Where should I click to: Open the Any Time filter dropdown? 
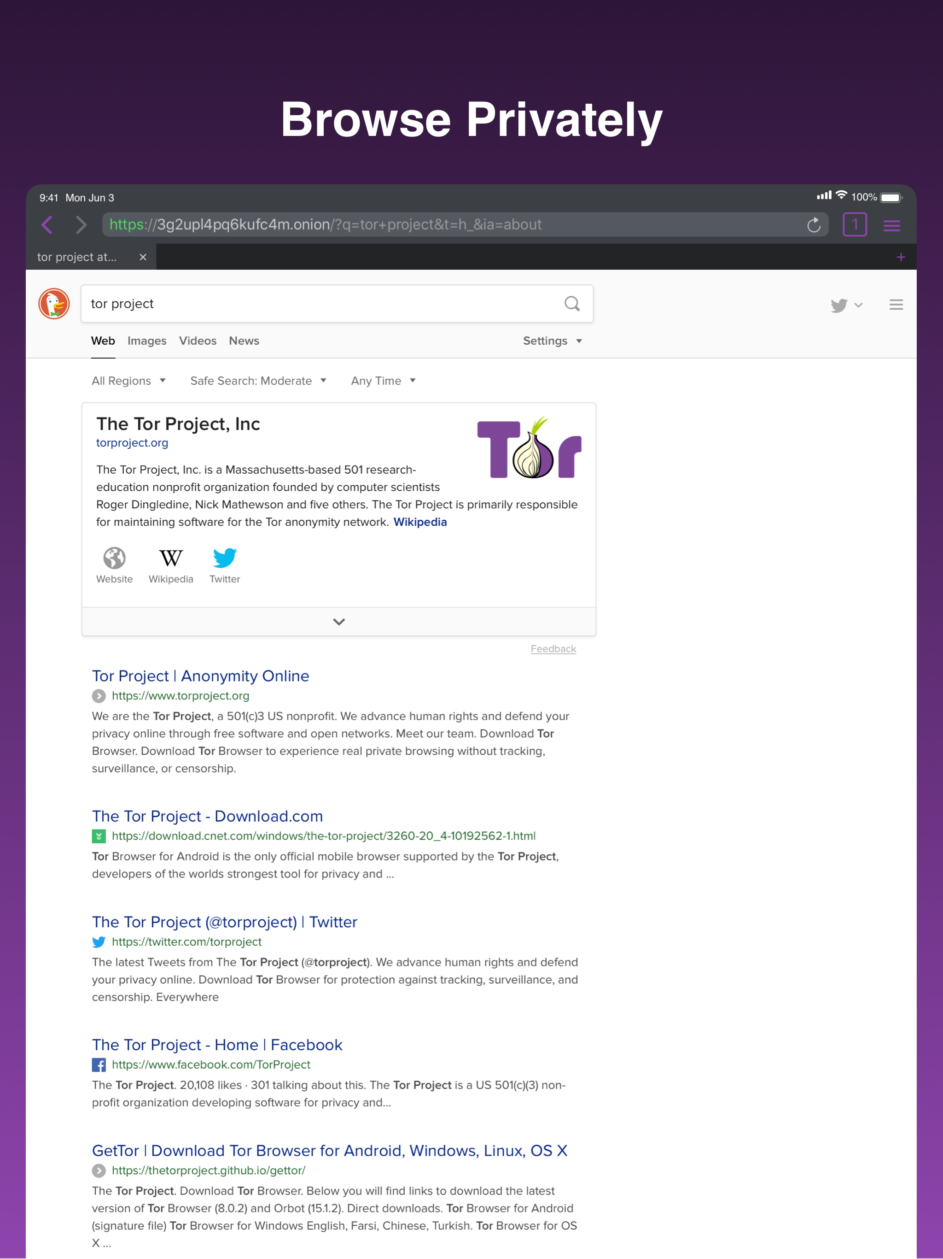[x=384, y=381]
